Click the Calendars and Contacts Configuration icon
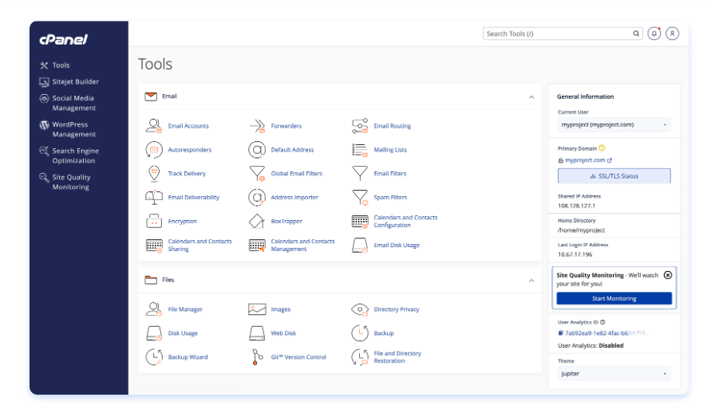Image resolution: width=707 pixels, height=417 pixels. (360, 221)
